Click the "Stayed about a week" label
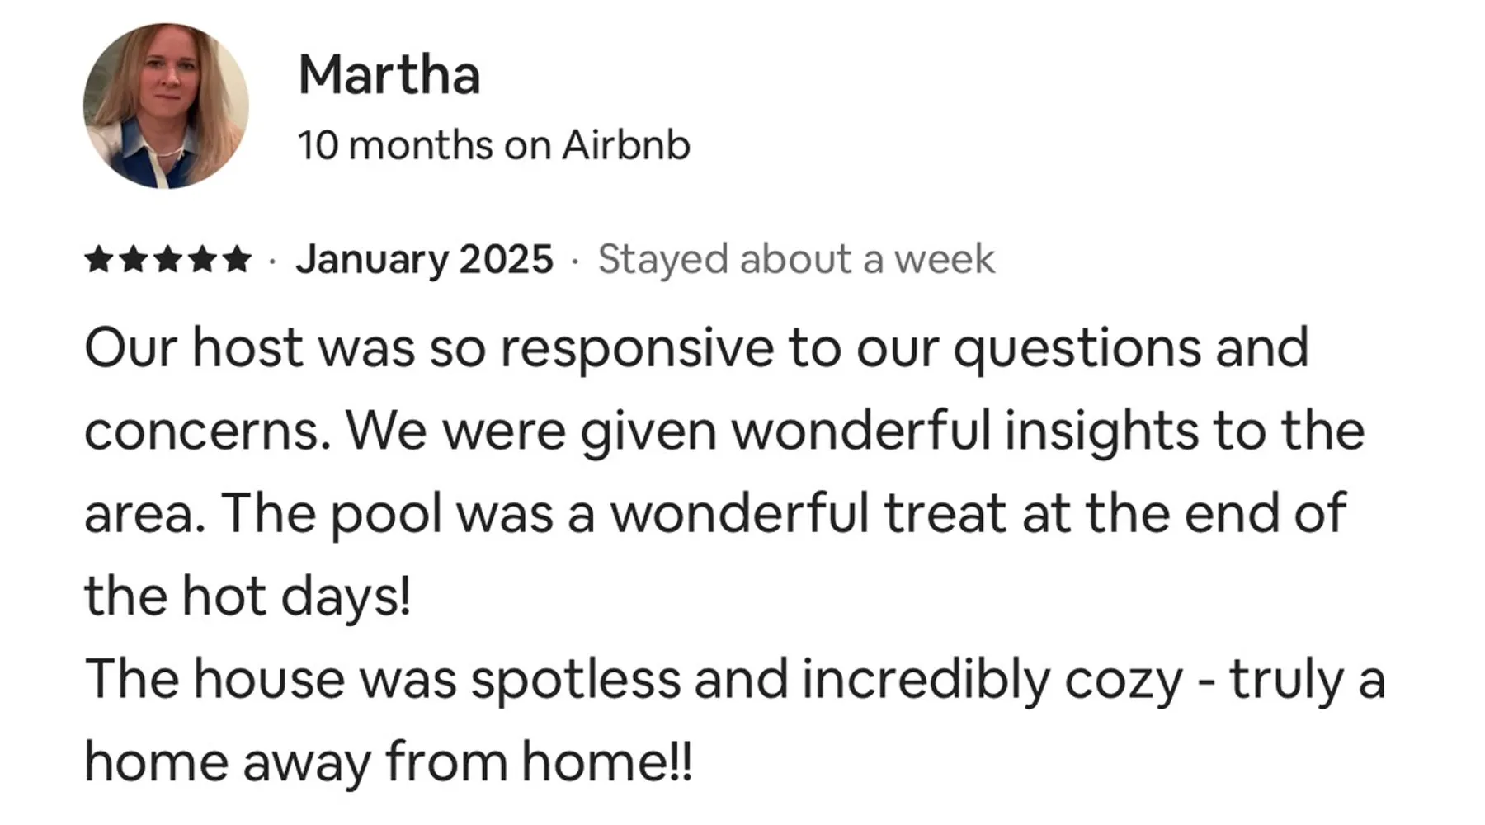 pyautogui.click(x=796, y=260)
